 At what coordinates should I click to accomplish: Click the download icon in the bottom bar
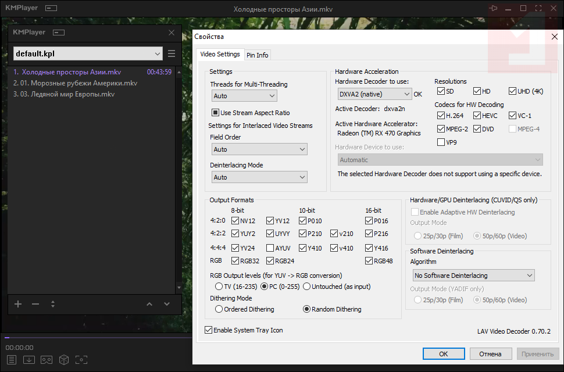click(29, 360)
